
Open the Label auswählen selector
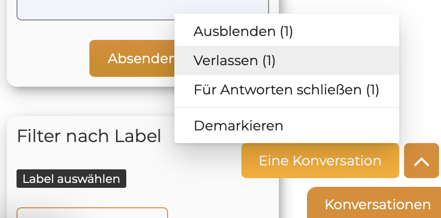[71, 179]
